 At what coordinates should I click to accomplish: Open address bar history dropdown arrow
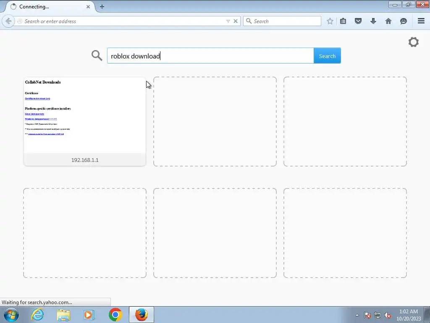click(x=228, y=21)
